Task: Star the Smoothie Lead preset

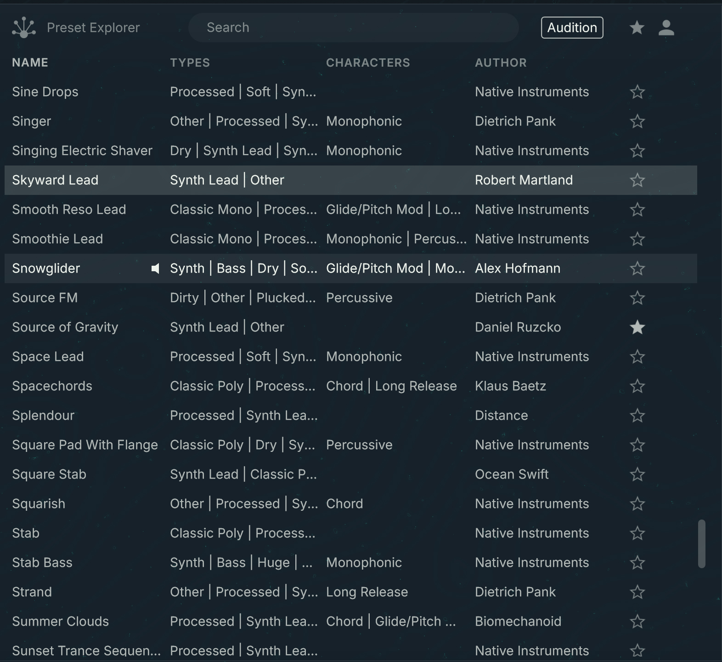Action: [x=637, y=239]
